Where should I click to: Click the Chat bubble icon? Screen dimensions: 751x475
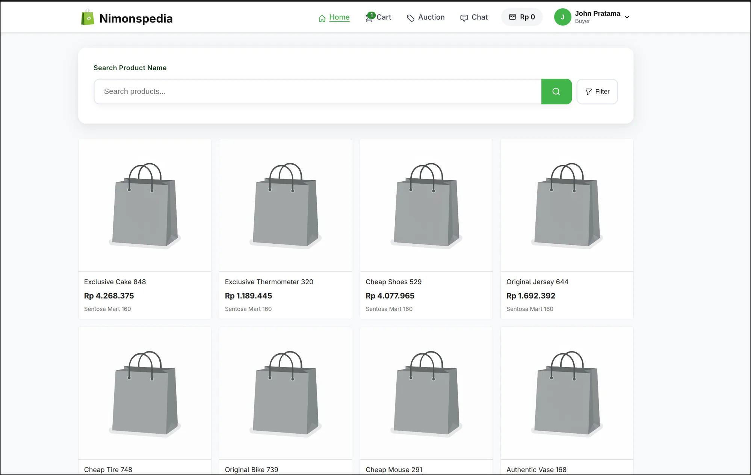[464, 18]
